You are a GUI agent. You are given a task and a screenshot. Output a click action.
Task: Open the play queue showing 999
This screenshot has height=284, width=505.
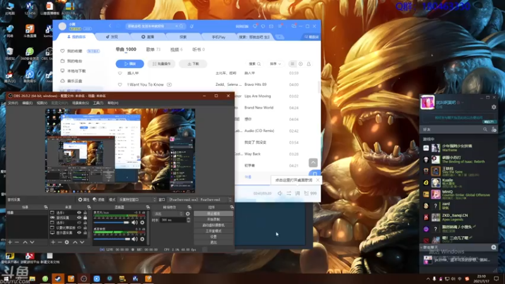click(x=311, y=193)
